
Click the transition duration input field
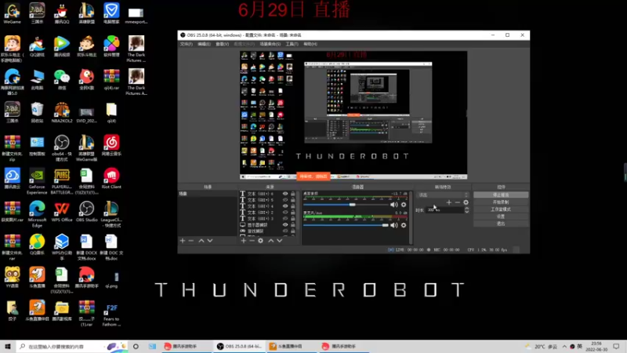444,210
